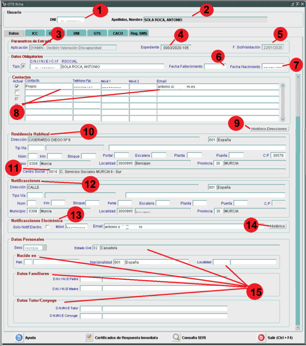Check the first Actual contact checkbox
Screen dimensions: 306x346
click(x=17, y=86)
